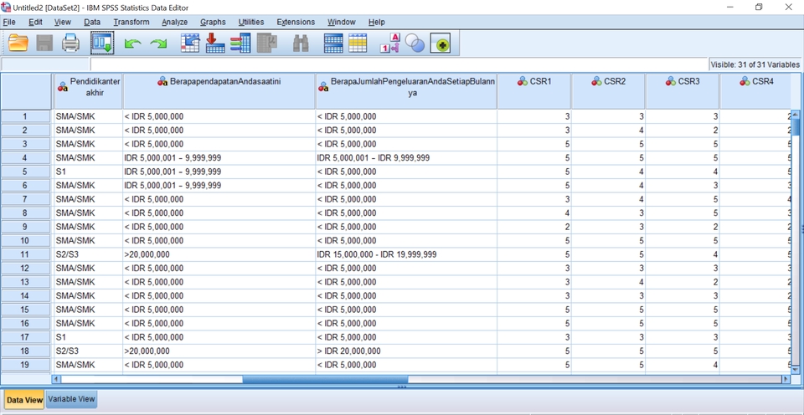Viewport: 804px width, 415px height.
Task: Recall recently used dialogs icon
Action: tap(102, 43)
